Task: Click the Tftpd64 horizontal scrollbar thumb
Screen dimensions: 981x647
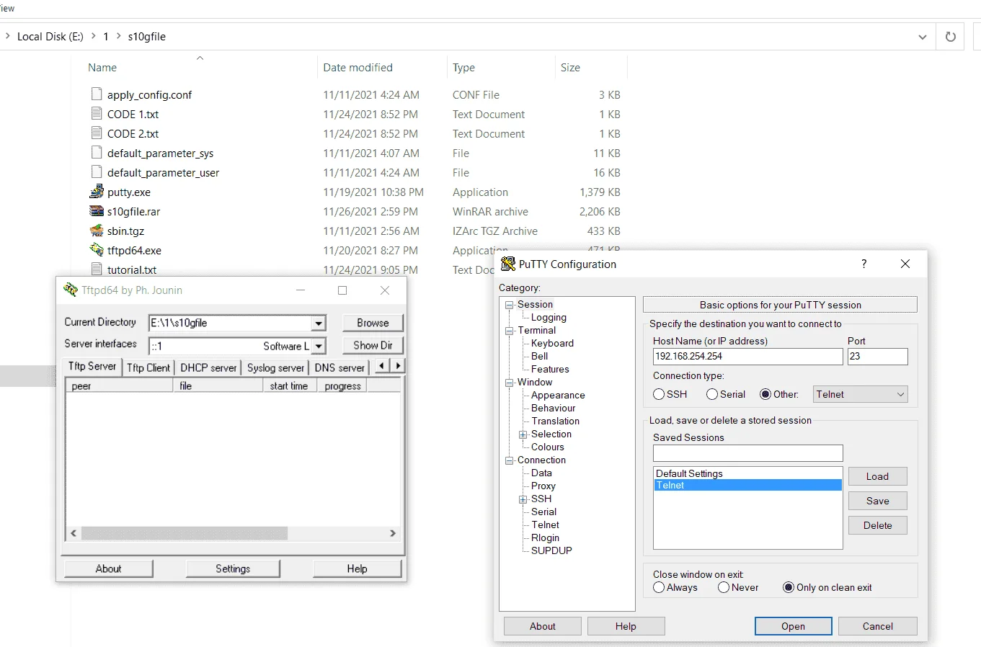Action: [x=184, y=533]
